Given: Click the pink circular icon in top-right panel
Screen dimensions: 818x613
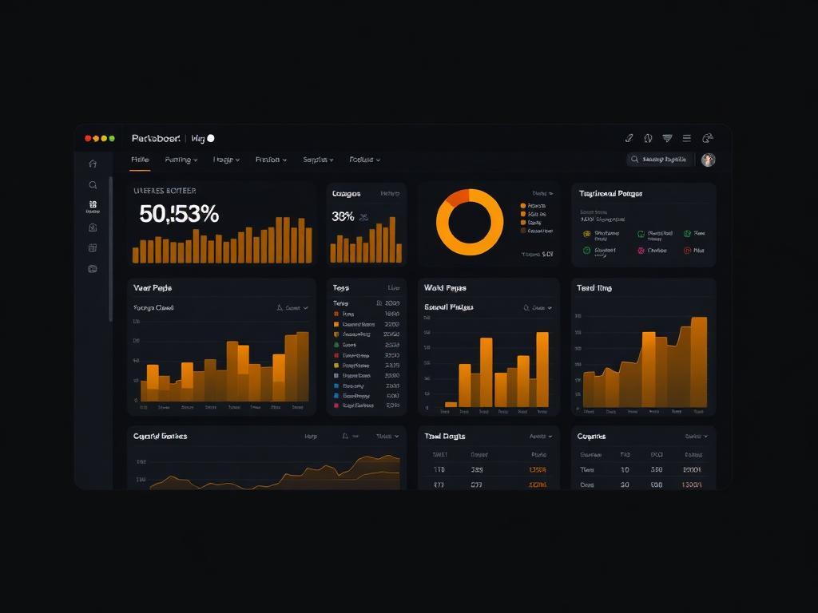Looking at the screenshot, I should pos(641,250).
